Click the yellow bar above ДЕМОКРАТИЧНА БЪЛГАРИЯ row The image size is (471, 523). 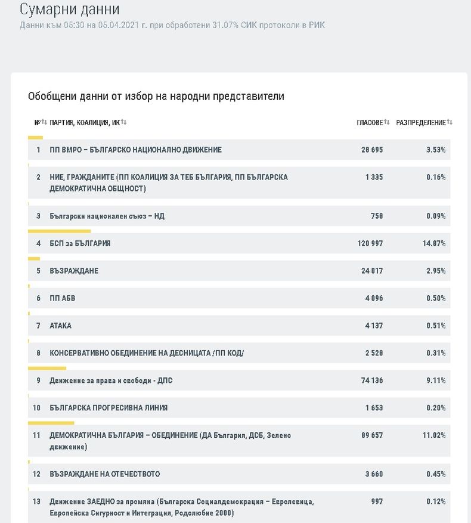click(51, 423)
